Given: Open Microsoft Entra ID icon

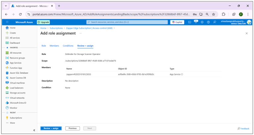Looking at the screenshot, I should pos(7,103).
